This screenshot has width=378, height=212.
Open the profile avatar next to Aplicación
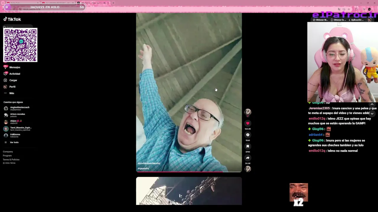tap(369, 20)
